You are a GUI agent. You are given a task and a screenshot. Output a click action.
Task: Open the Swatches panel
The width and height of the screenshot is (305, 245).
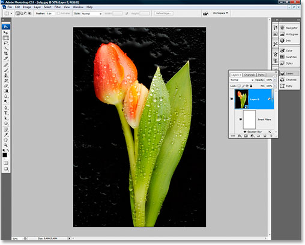(x=289, y=57)
